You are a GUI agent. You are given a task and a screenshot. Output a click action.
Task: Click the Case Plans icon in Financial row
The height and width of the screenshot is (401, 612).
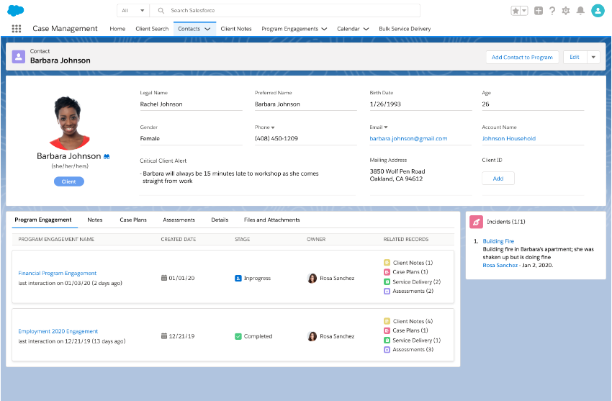tap(387, 272)
